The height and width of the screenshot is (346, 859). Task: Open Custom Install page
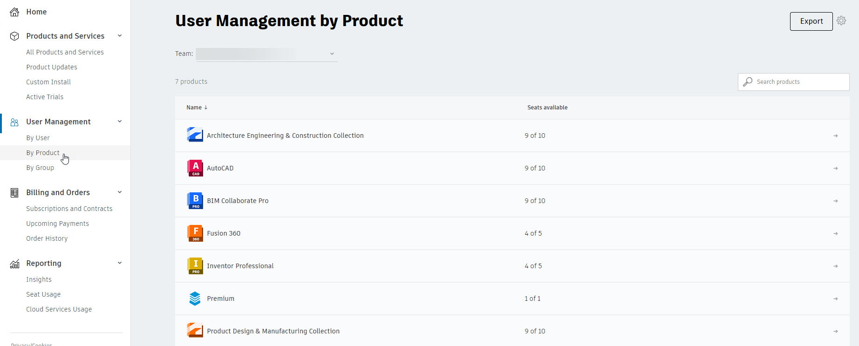coord(48,82)
